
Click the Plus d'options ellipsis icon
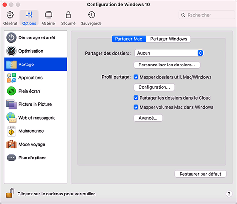point(11,158)
